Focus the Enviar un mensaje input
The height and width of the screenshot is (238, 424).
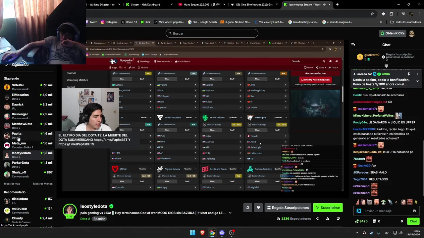coord(386,211)
